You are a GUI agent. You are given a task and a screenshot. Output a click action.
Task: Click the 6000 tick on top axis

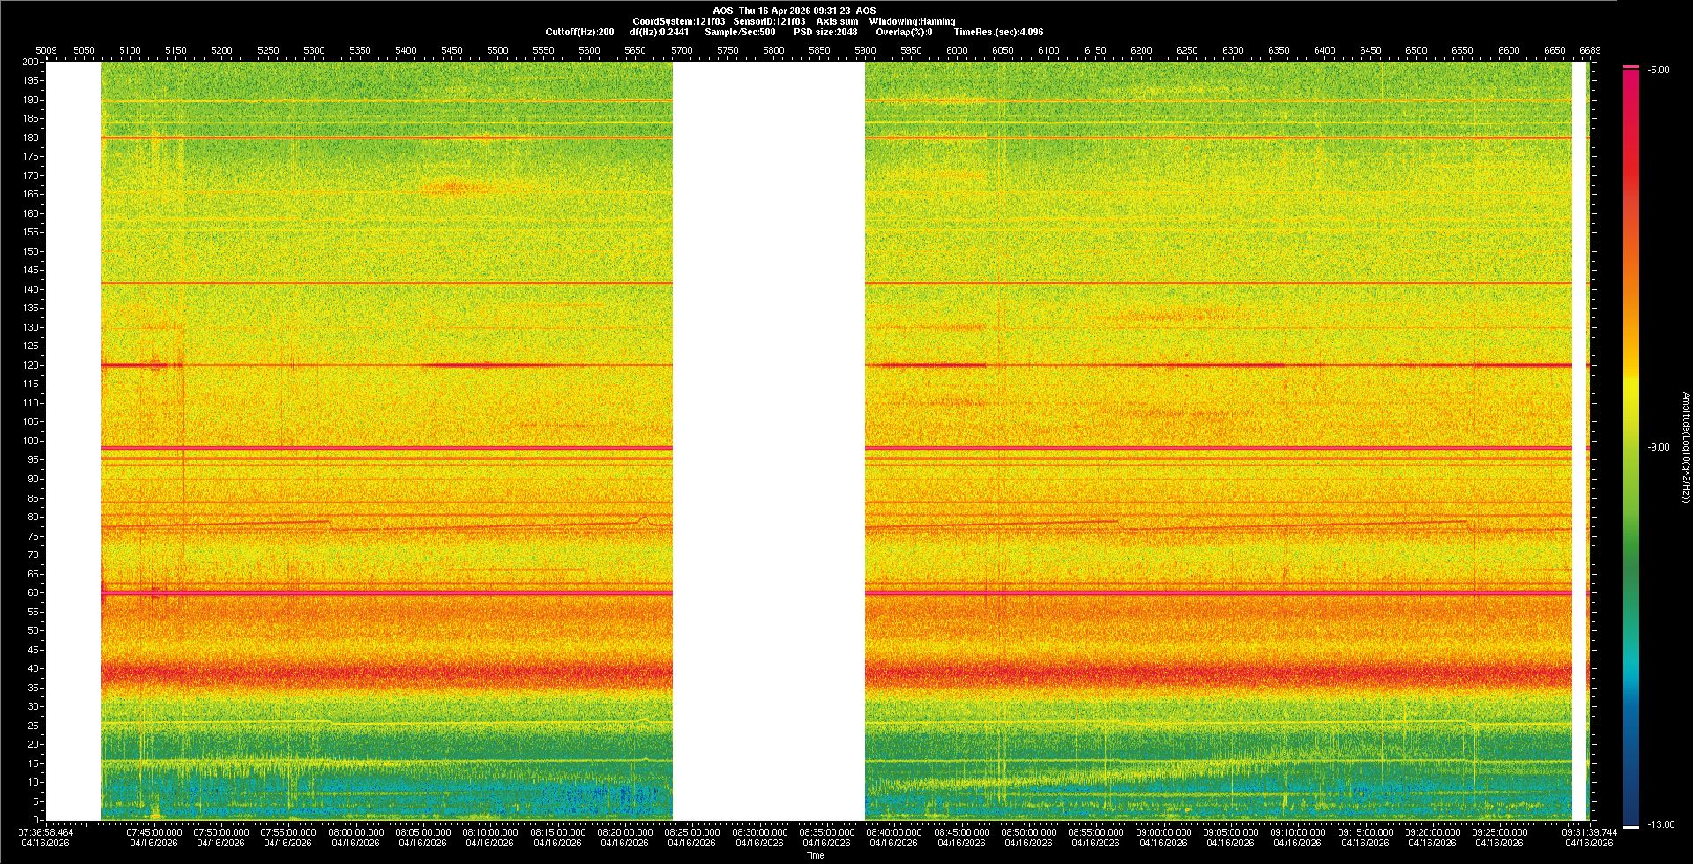pos(957,50)
